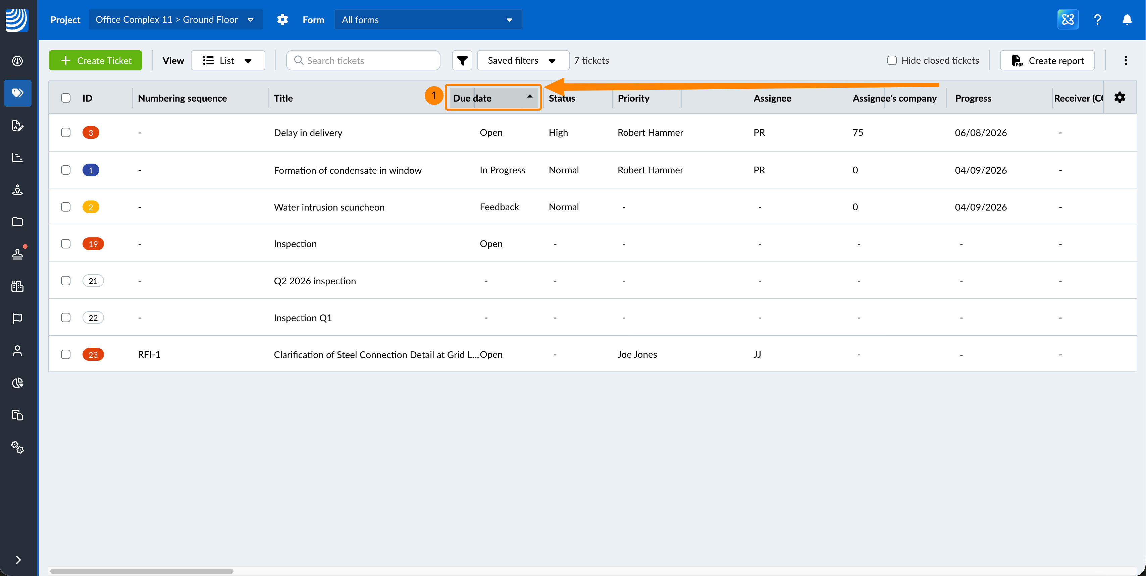
Task: Click the green Create Ticket button
Action: (95, 60)
